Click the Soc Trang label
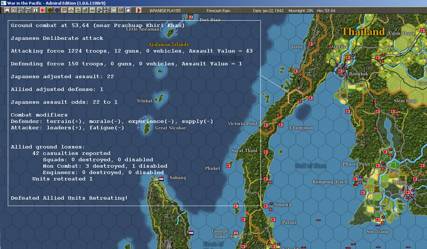The height and width of the screenshot is (249, 427). (x=378, y=232)
